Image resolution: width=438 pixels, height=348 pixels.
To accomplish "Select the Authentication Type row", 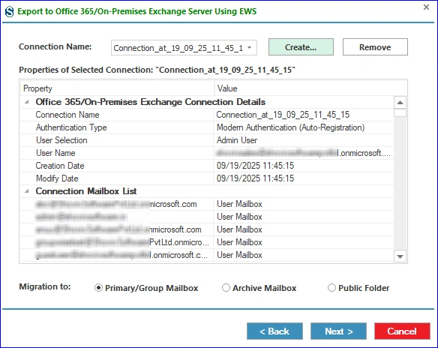I will [207, 127].
